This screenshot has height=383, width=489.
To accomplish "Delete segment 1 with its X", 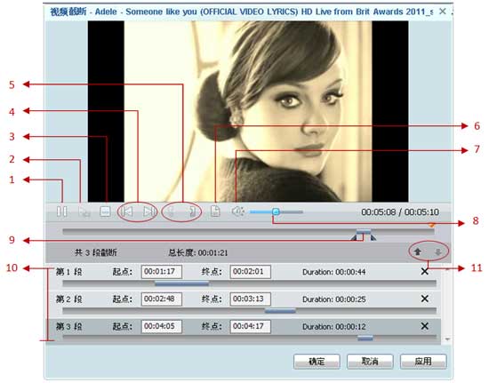I will point(424,271).
